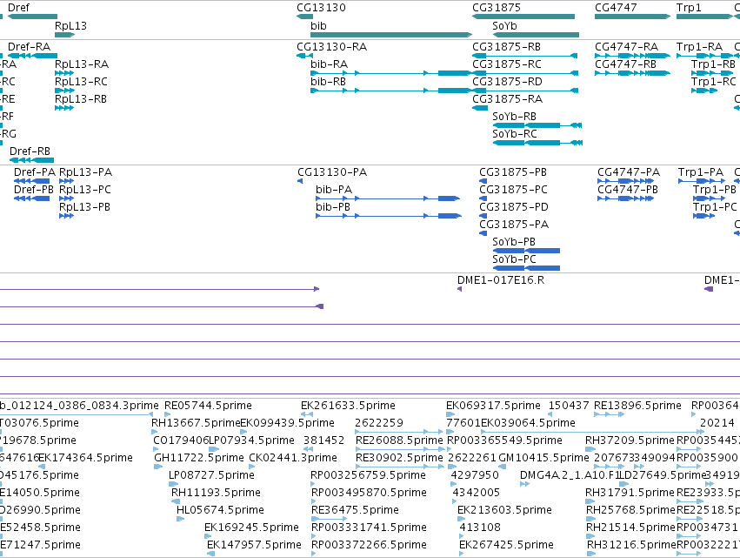The image size is (740, 558).
Task: Click the GH11722.5prime EST label
Action: [x=199, y=457]
